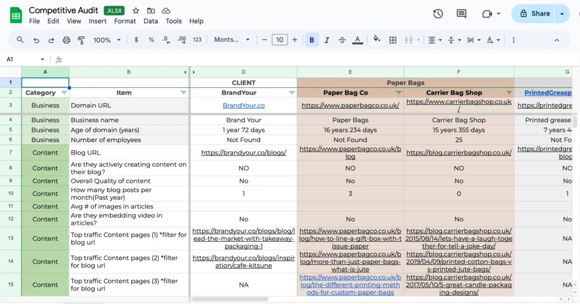Toggle italic formatting
Viewport: 580px width, 304px height.
point(327,40)
